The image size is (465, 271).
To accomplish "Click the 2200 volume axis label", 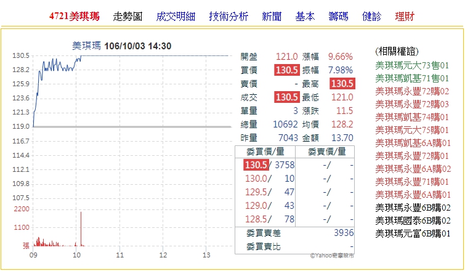I will 22,209.
